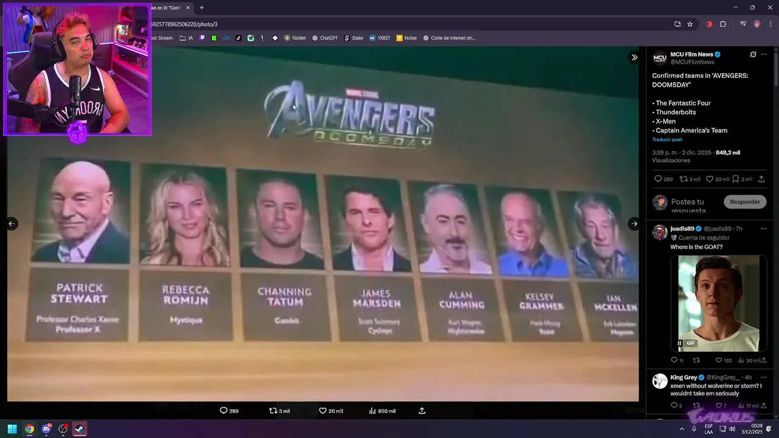Click the Responder button
Screen dimensions: 779x438
(x=745, y=202)
